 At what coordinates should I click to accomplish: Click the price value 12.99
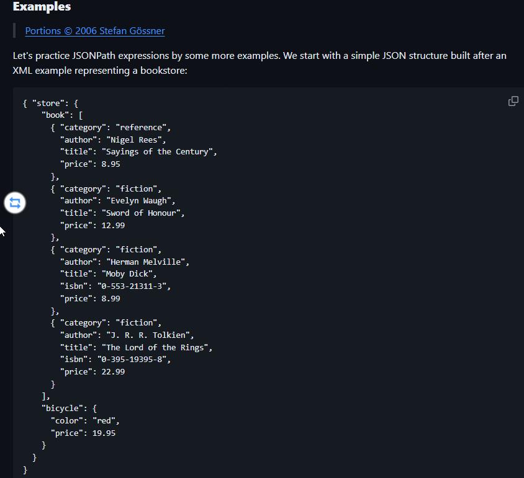click(x=114, y=225)
